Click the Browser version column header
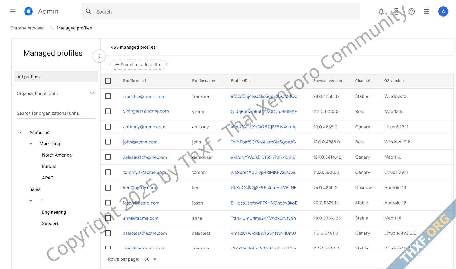Viewport: 456px width, 269px height. pyautogui.click(x=327, y=81)
